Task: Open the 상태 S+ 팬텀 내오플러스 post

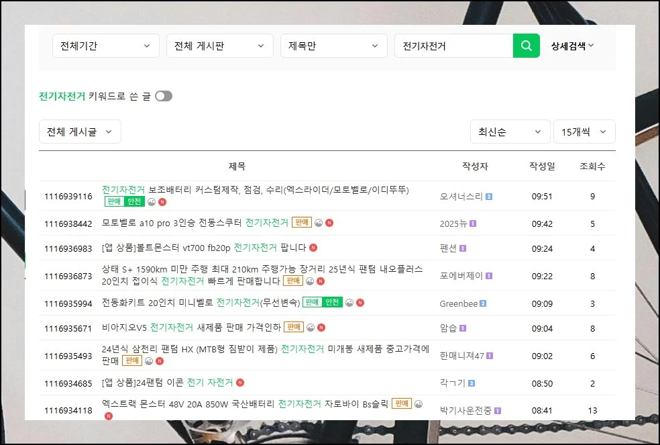Action: (262, 269)
